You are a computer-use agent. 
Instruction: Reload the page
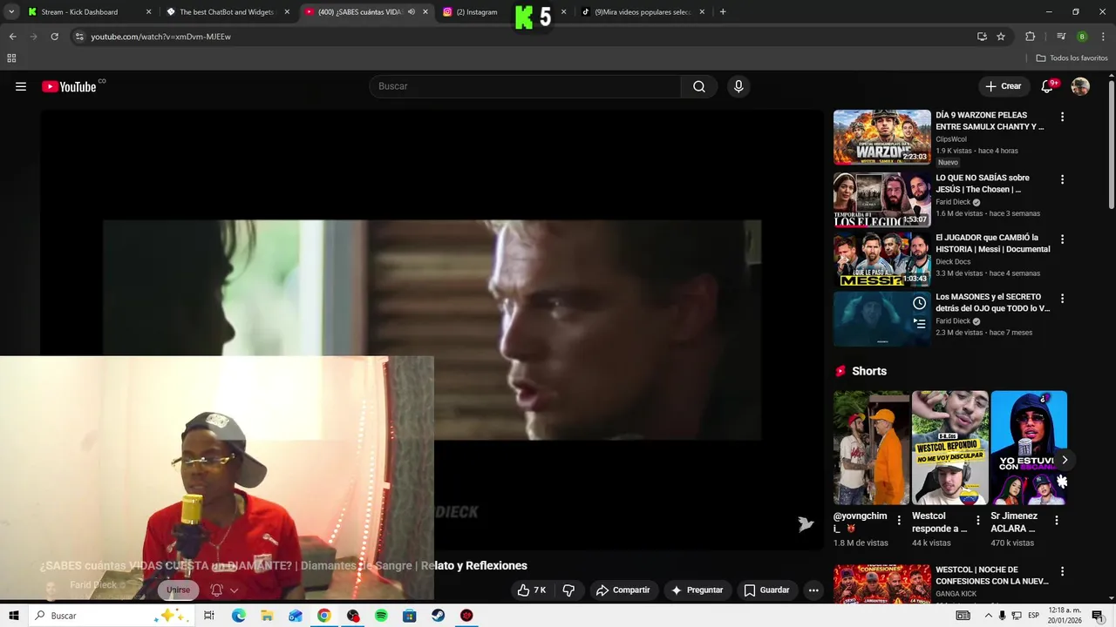54,37
